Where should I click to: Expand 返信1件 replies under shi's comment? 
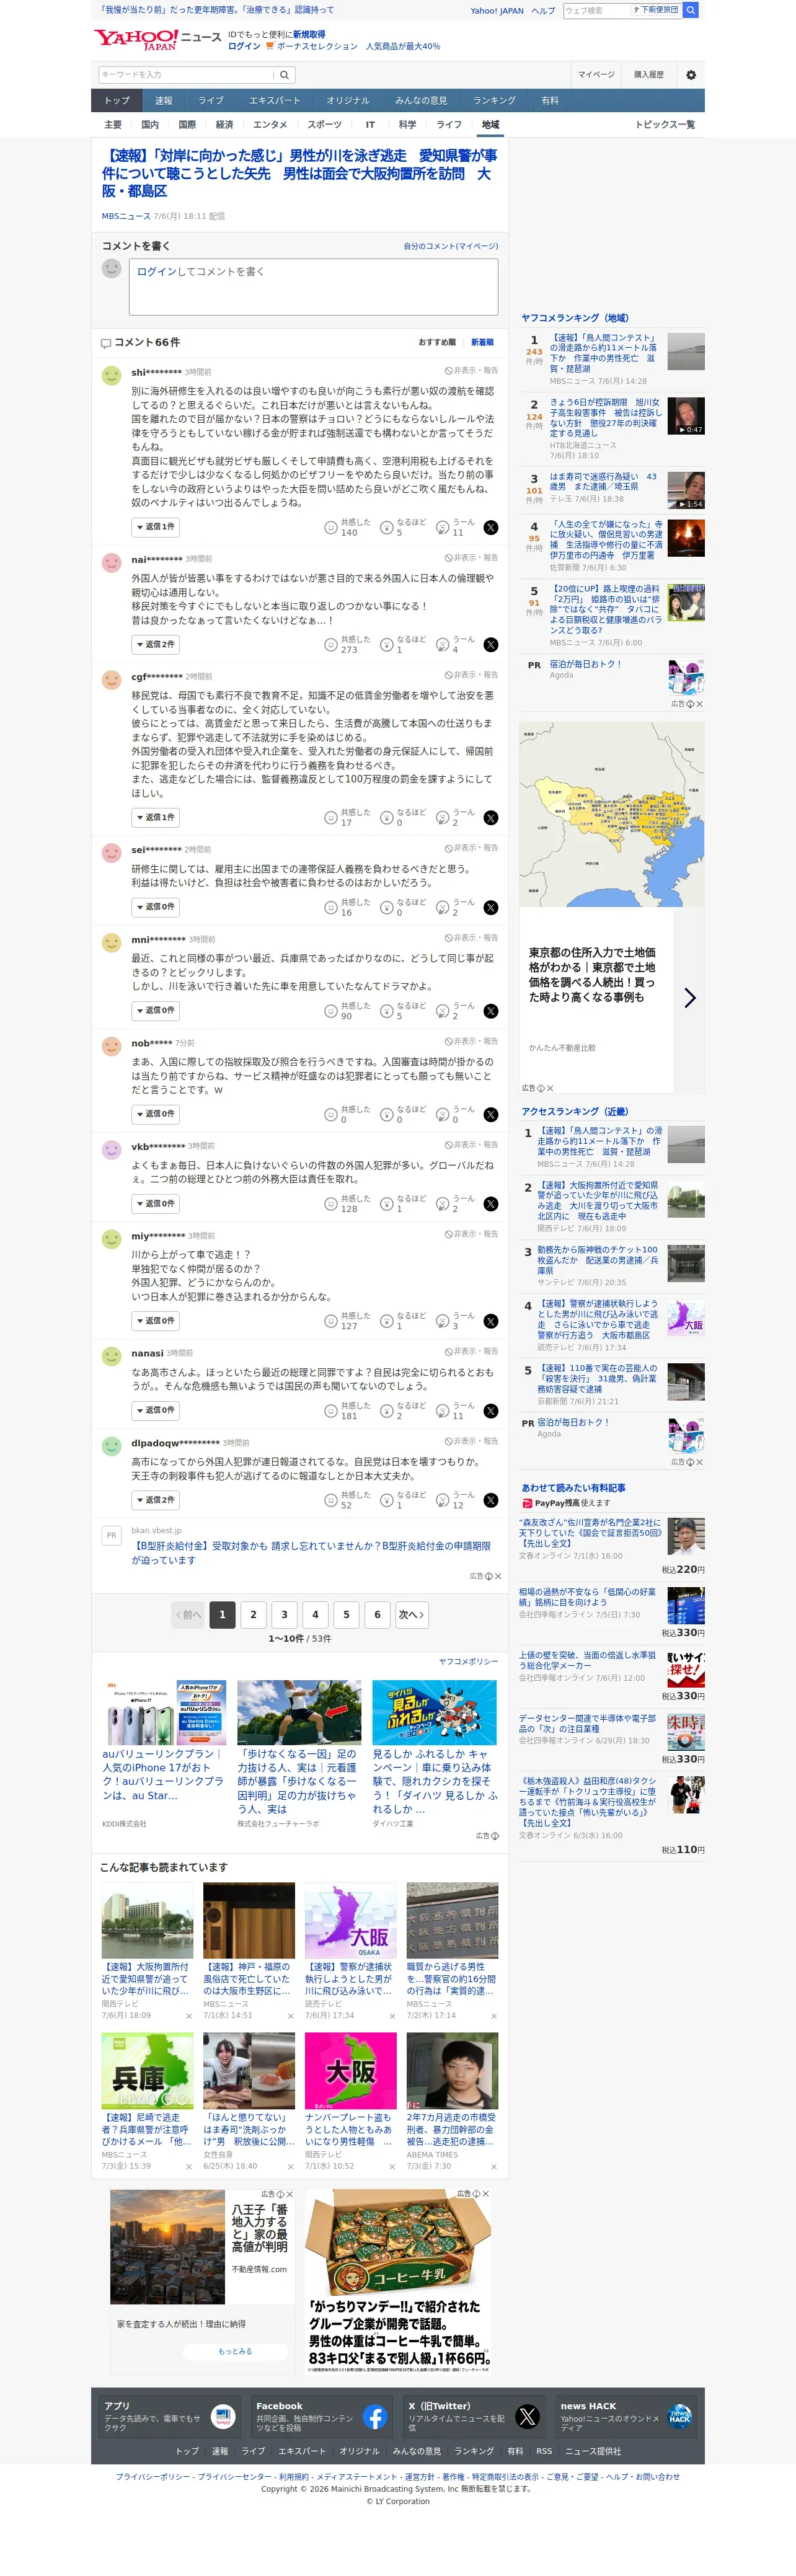tap(155, 527)
